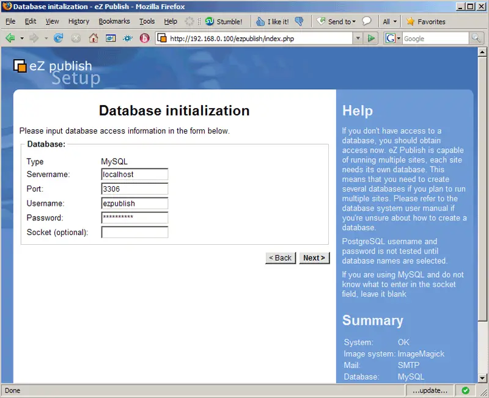Open the Help menu
The image size is (489, 398).
point(171,21)
